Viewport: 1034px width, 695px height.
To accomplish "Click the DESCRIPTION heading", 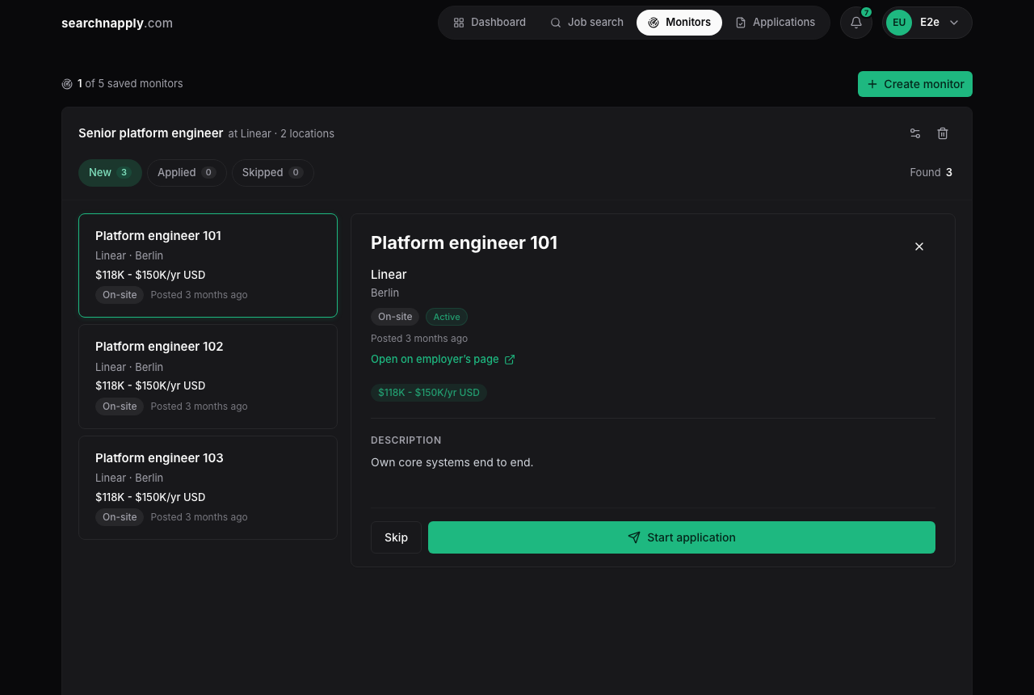I will (406, 440).
